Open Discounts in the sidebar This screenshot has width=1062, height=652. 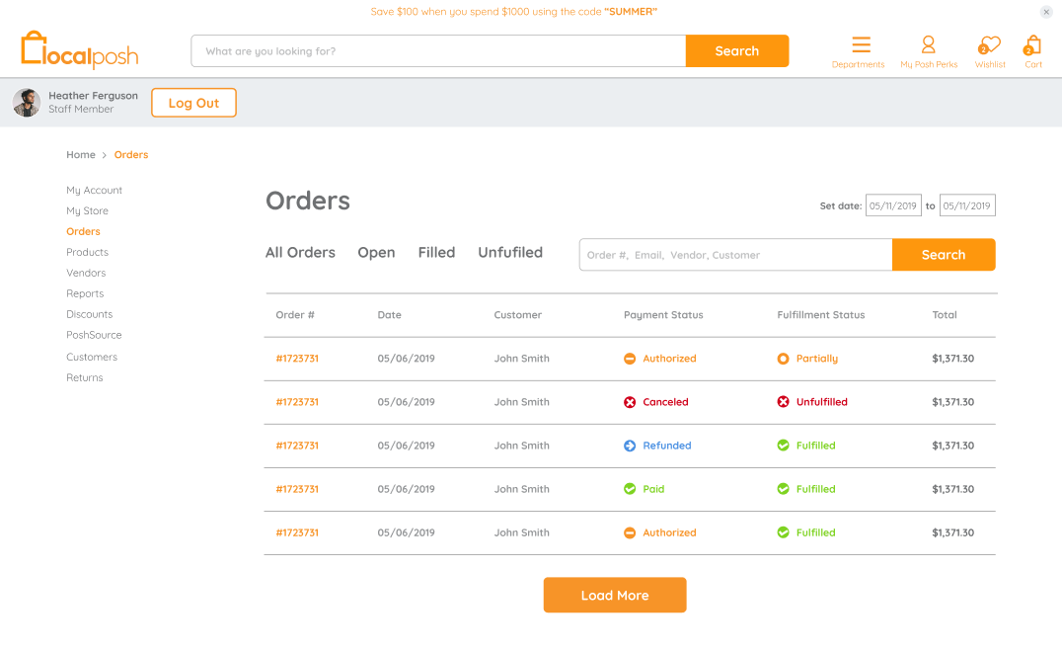[x=90, y=314]
